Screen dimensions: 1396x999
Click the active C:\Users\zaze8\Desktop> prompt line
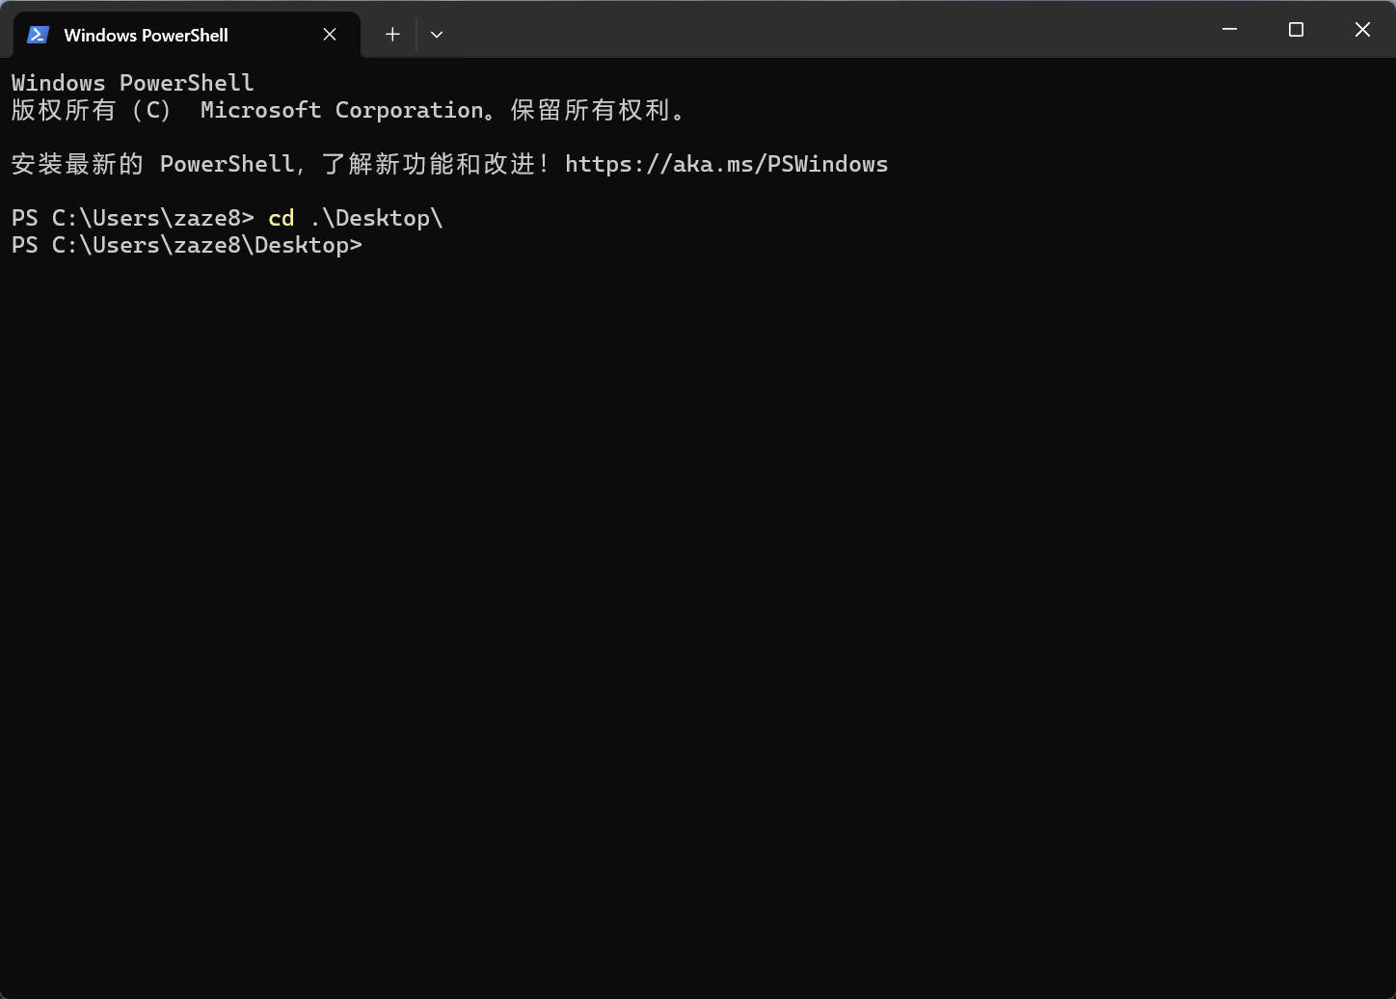click(186, 245)
